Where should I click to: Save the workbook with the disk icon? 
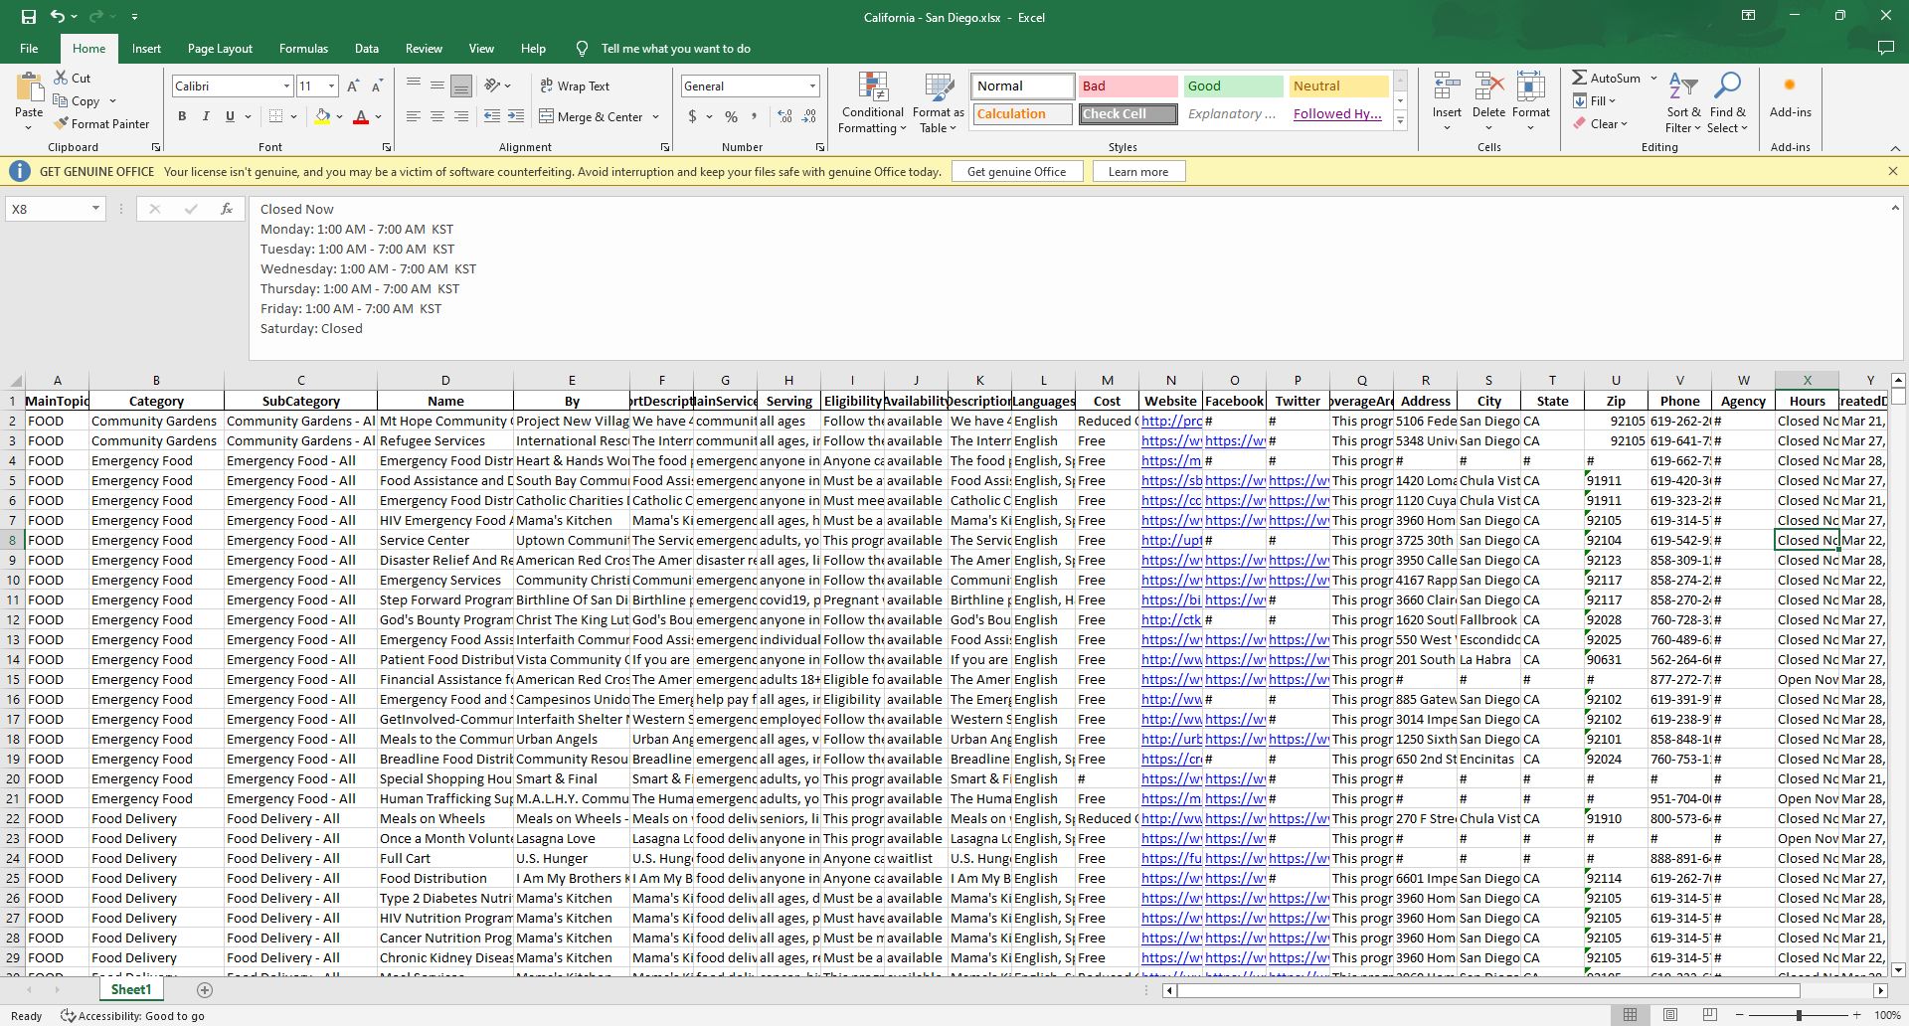click(x=28, y=17)
